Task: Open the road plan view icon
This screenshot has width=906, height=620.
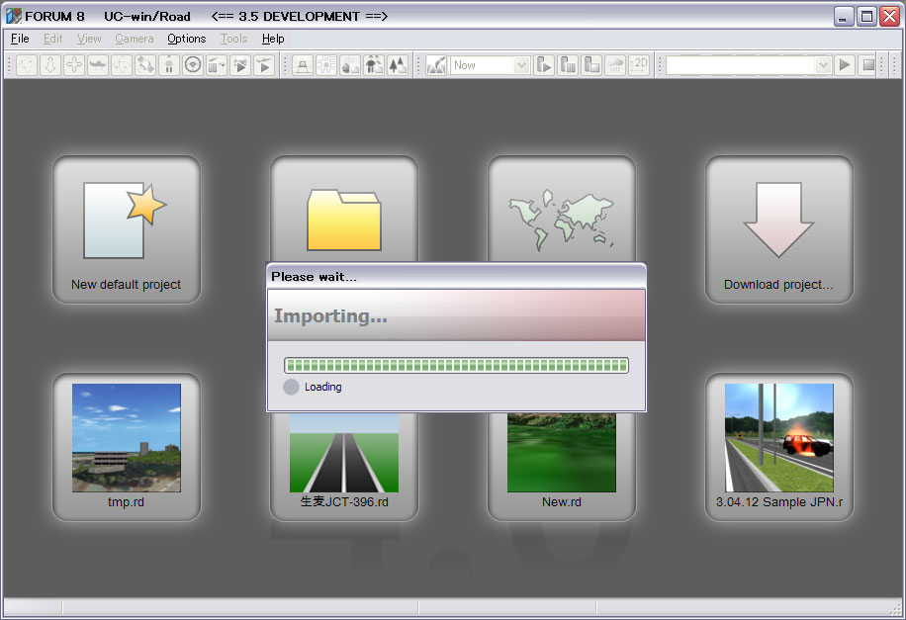Action: [303, 64]
